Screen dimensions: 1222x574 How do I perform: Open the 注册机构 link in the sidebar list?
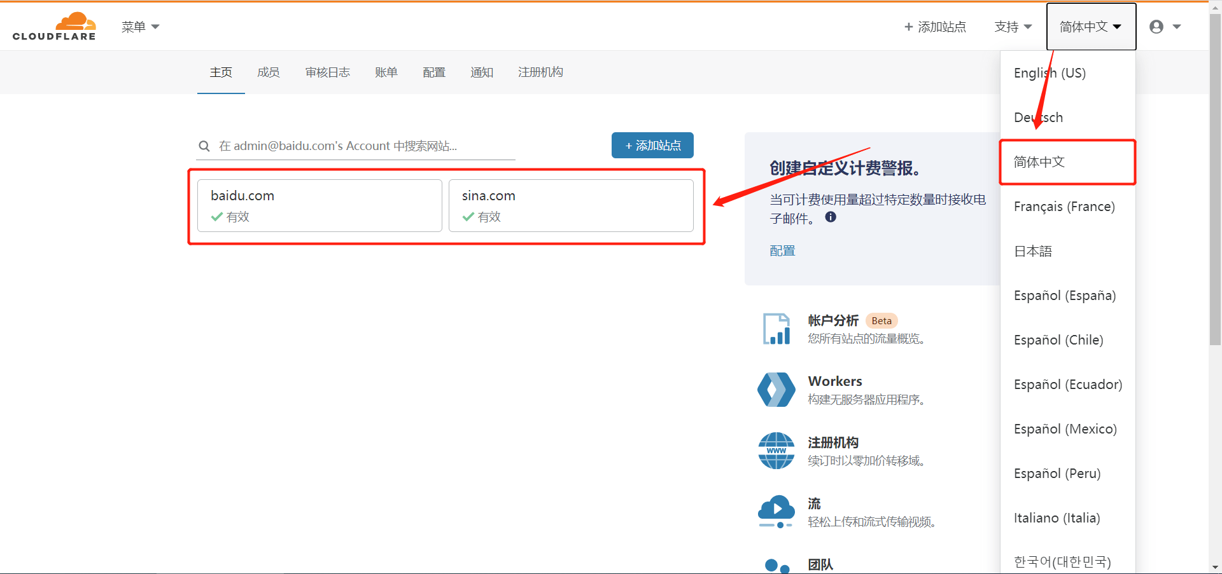833,442
